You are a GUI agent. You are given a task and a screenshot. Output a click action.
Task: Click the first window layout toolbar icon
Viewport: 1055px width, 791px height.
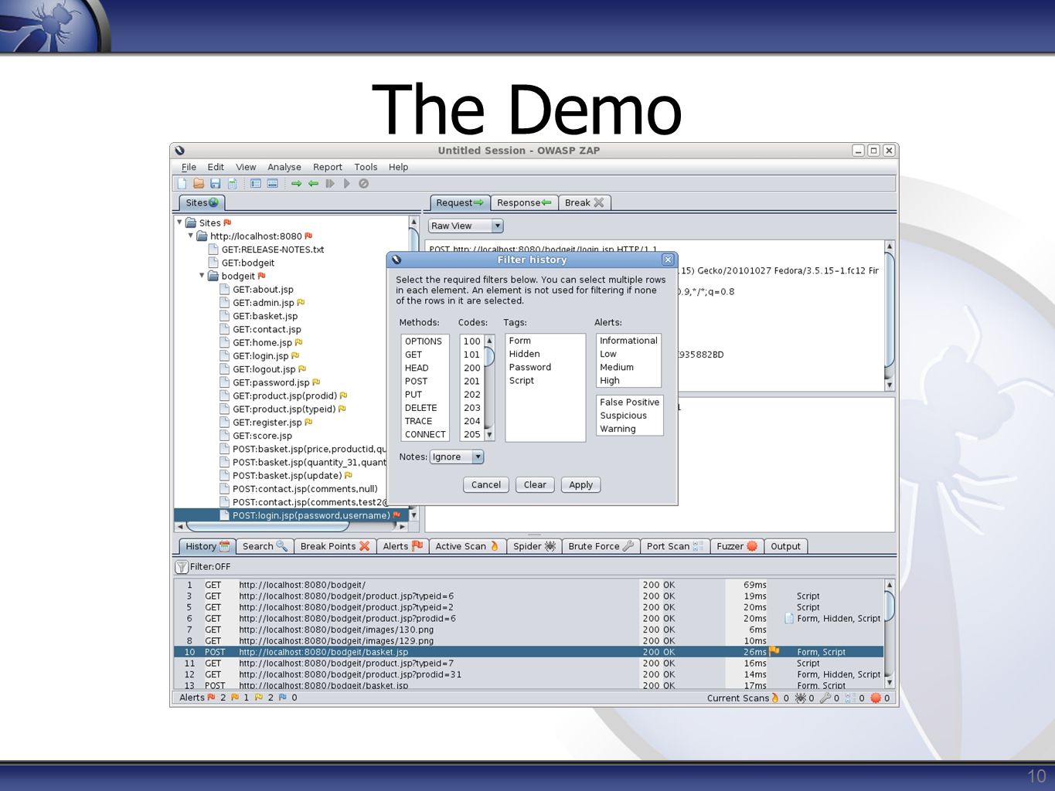[255, 184]
